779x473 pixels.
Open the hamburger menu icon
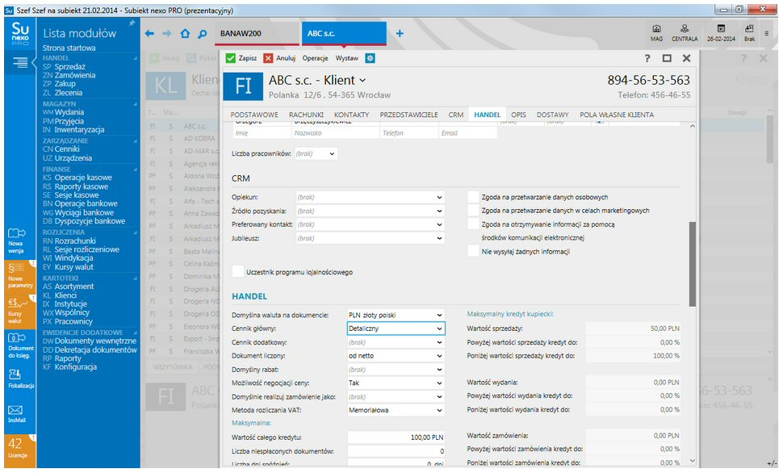17,62
